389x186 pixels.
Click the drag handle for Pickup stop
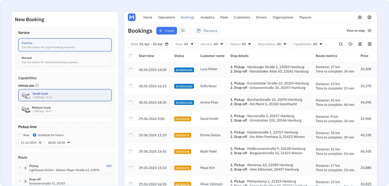coord(20,168)
